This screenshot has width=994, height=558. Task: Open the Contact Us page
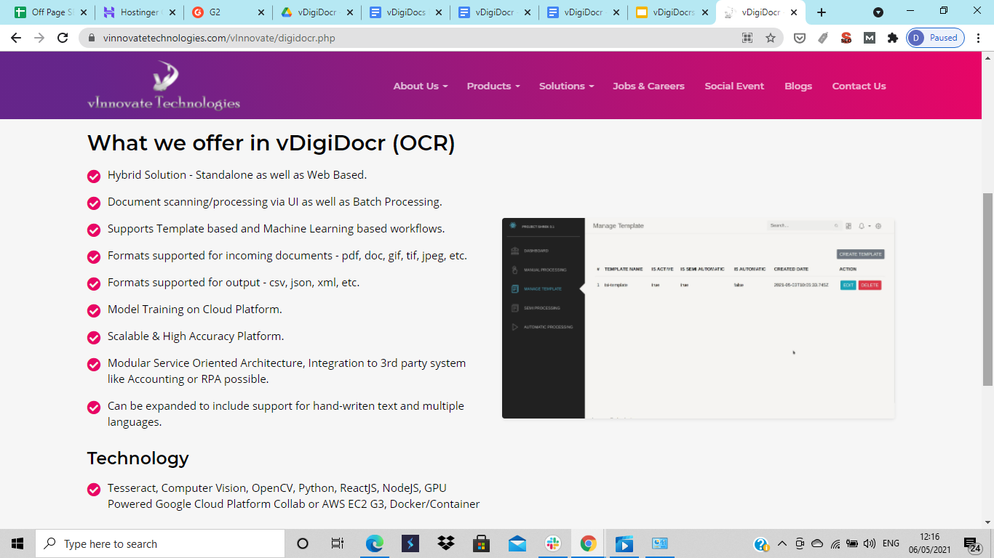coord(859,86)
